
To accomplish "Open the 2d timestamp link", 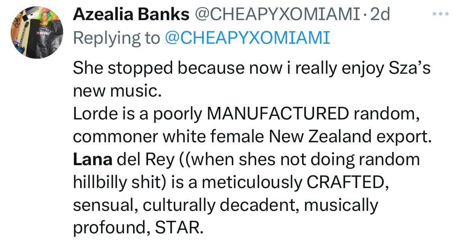I will pos(380,14).
